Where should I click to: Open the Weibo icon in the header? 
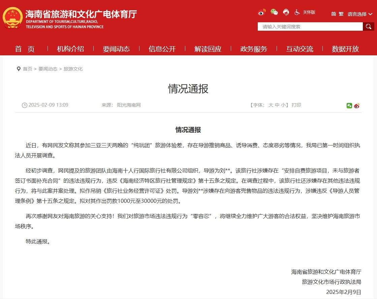(262, 12)
